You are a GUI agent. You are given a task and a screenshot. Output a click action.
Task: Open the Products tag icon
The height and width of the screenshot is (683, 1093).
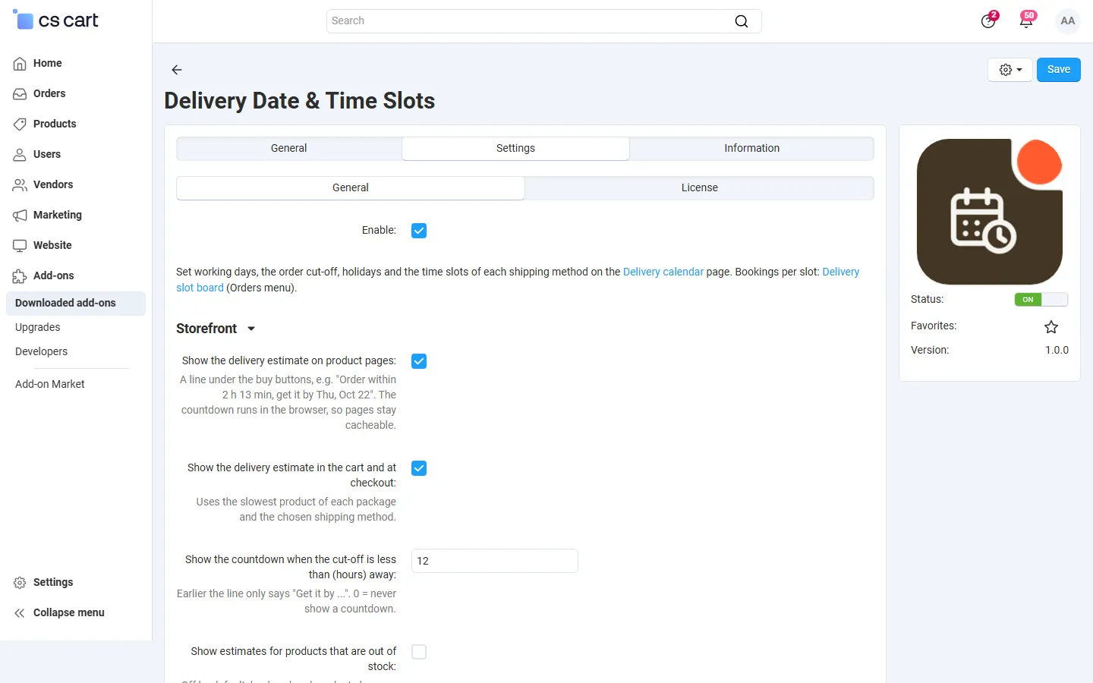tap(20, 124)
